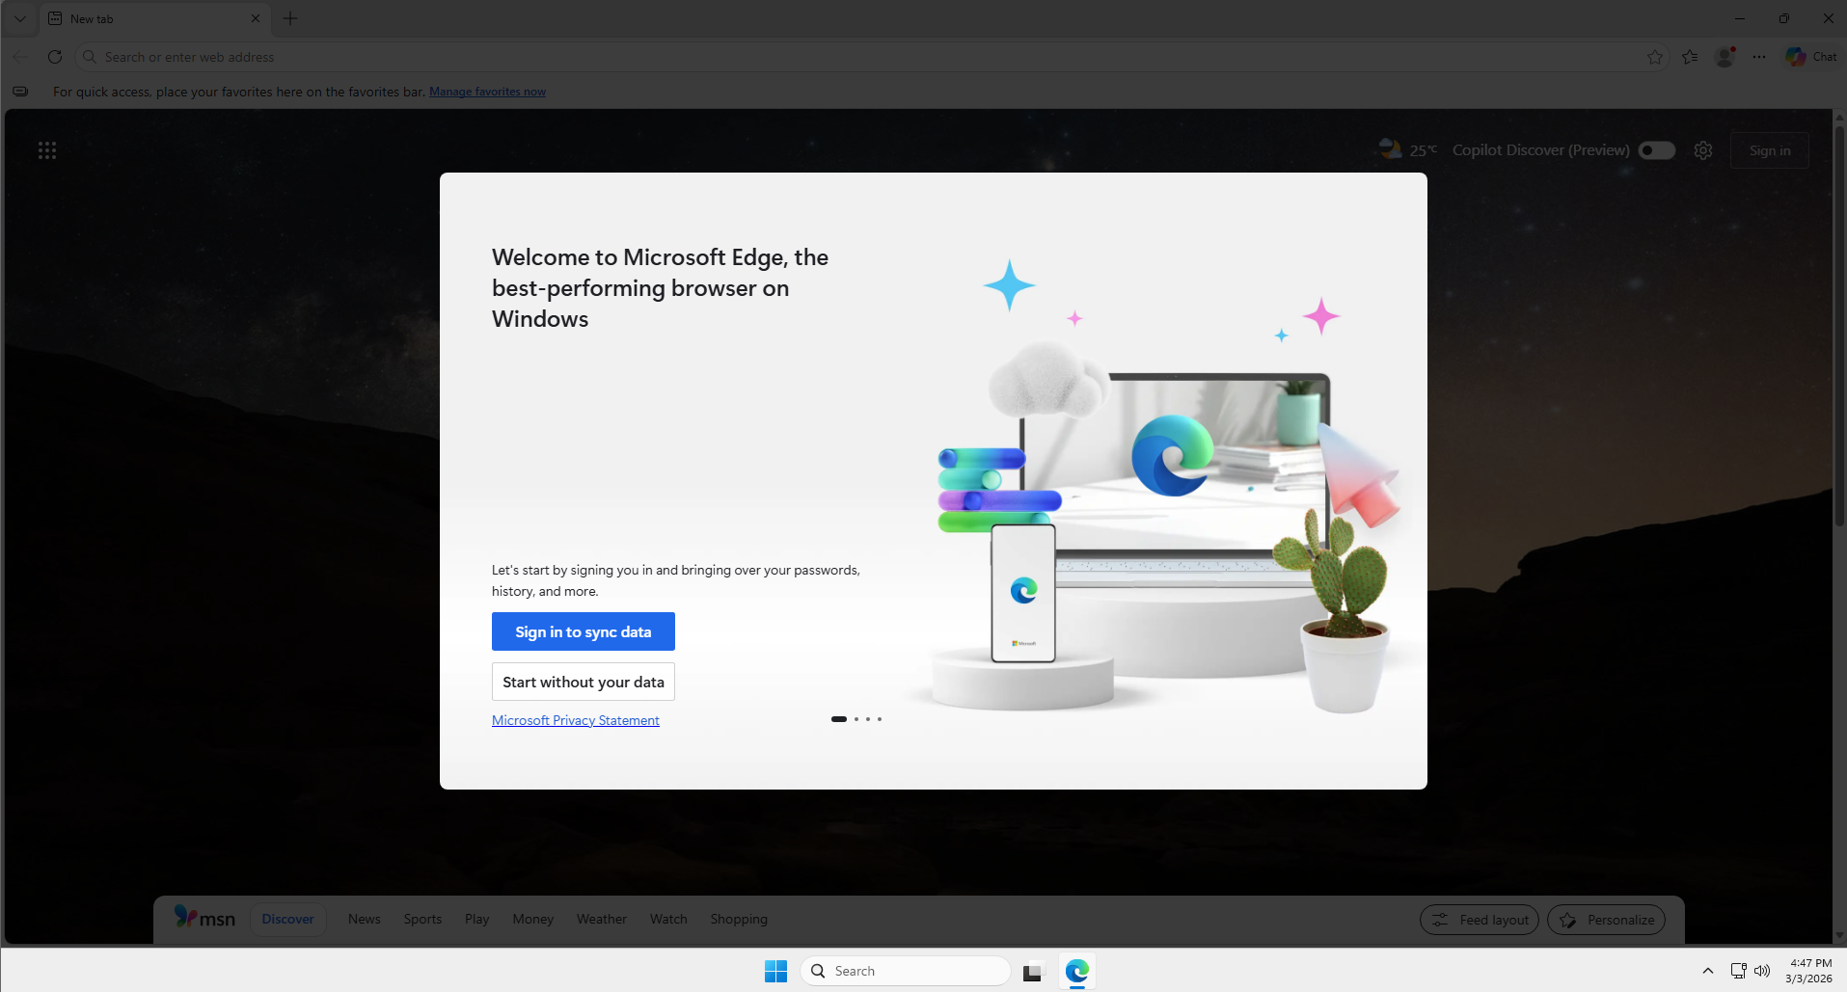Select the New tab tab

tap(154, 18)
